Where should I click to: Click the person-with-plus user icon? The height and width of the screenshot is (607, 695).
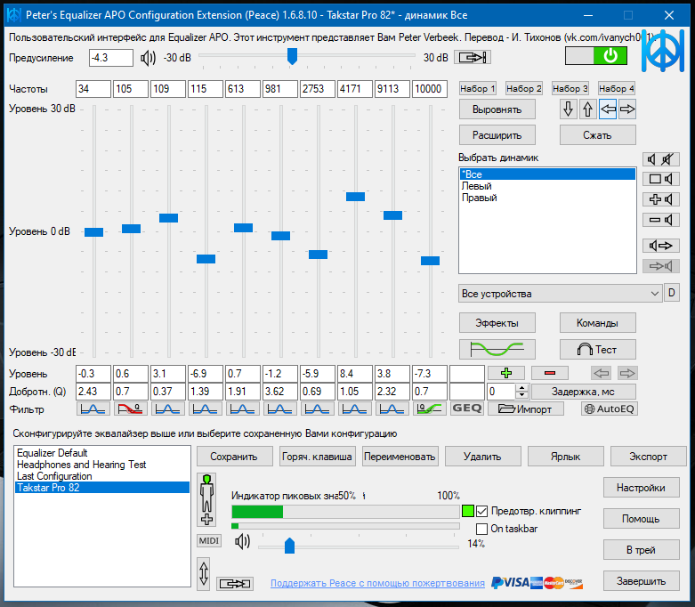[x=206, y=499]
